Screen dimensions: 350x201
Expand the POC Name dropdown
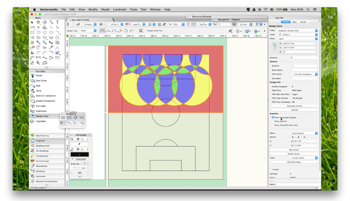[x=304, y=74]
